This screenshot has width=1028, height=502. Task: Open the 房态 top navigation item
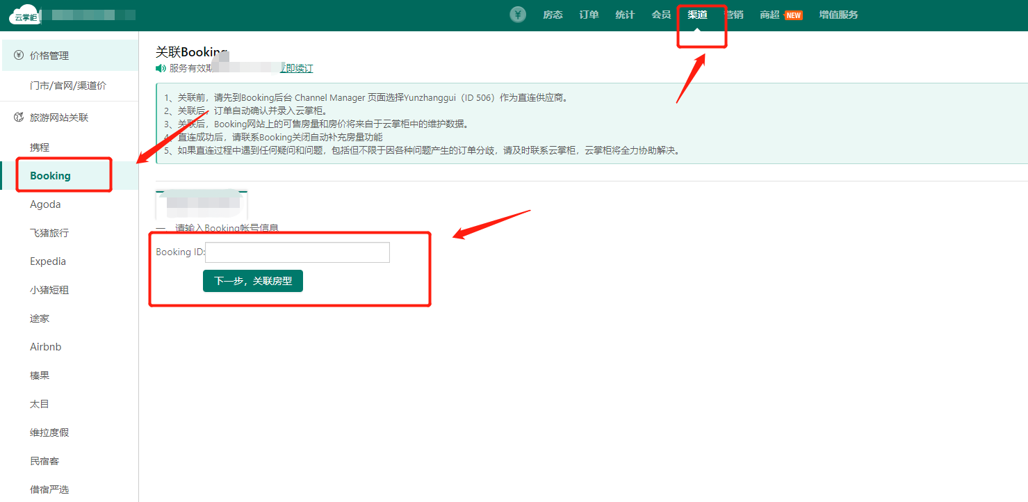coord(553,15)
